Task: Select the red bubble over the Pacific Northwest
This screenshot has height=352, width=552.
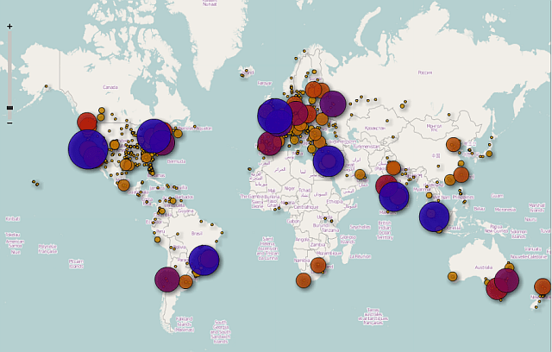Action: (x=87, y=122)
